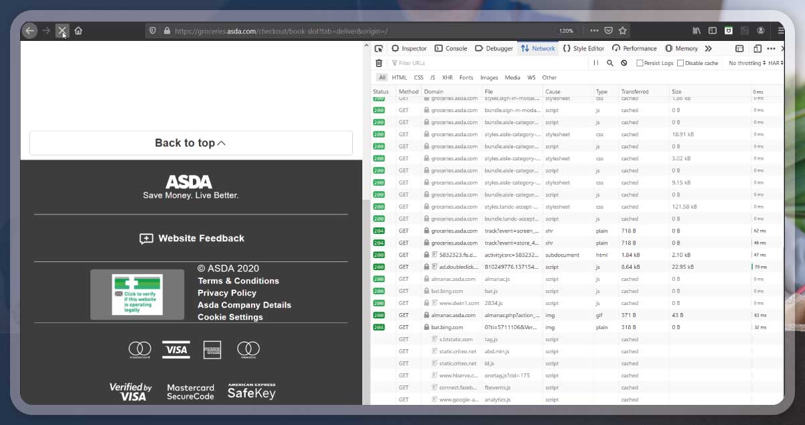The height and width of the screenshot is (425, 805).
Task: Filter requests by XHR
Action: (447, 78)
